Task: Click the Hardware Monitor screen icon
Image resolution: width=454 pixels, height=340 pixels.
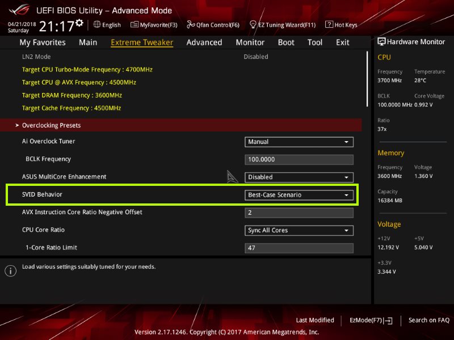Action: click(x=381, y=41)
